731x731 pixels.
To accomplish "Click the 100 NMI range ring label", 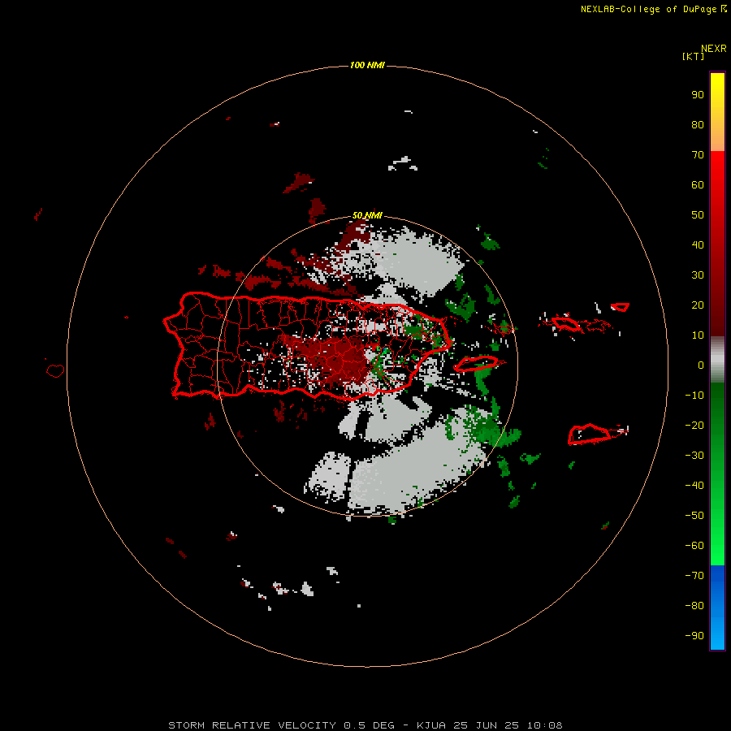I will tap(367, 65).
